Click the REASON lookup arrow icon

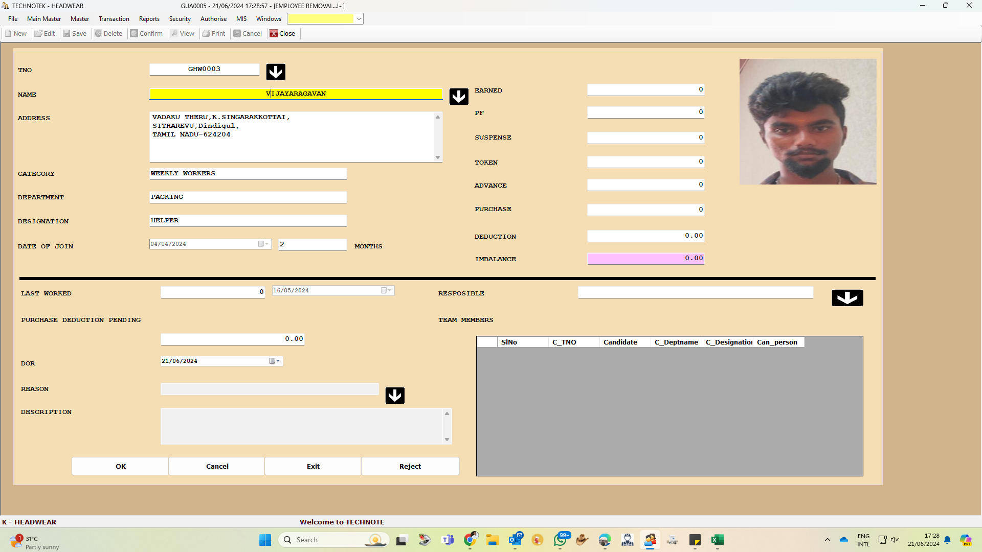click(x=394, y=395)
